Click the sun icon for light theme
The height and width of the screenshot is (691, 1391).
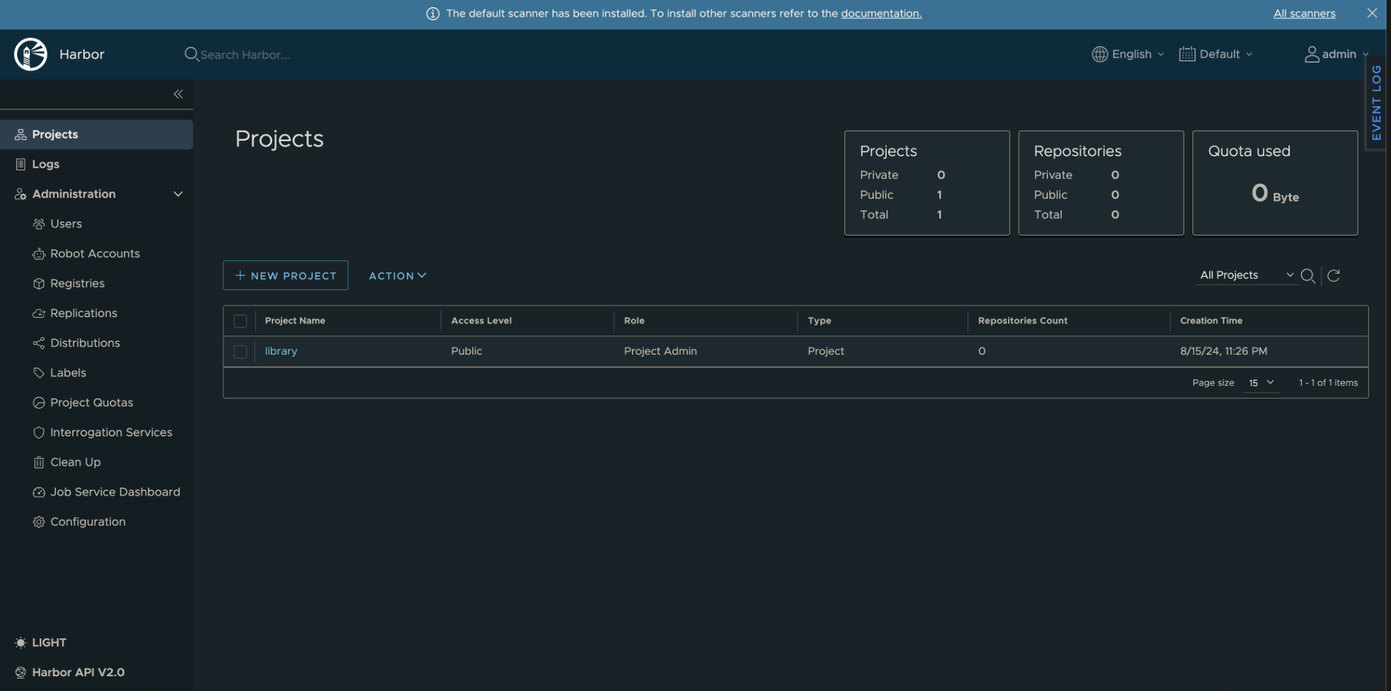coord(21,643)
